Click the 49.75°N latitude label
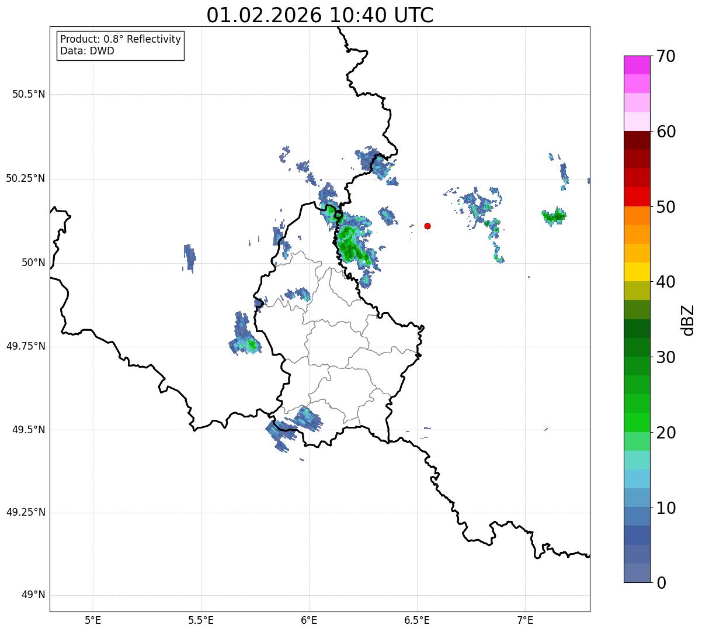702x632 pixels. [x=26, y=346]
